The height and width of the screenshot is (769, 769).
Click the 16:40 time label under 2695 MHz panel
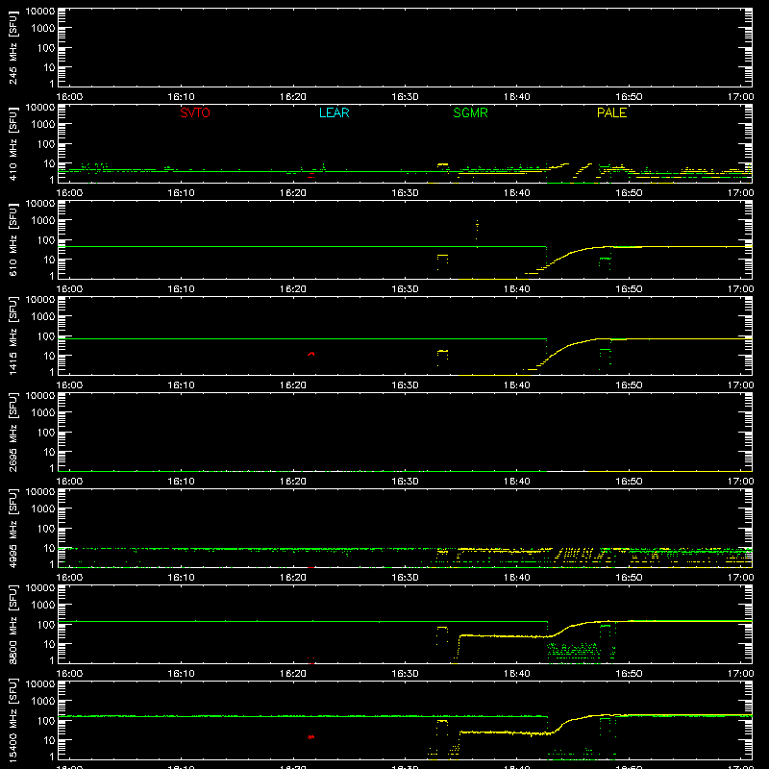coord(516,482)
